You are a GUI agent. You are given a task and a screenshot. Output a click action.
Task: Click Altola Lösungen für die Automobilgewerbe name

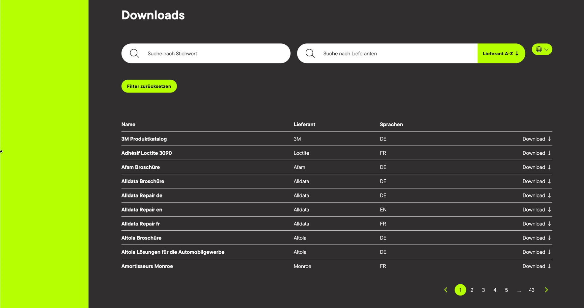173,252
